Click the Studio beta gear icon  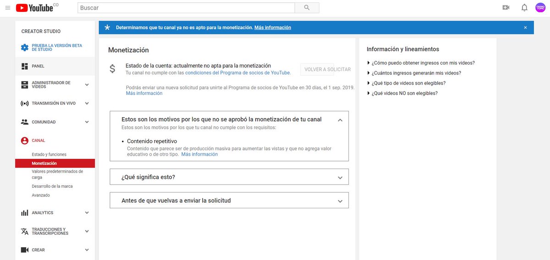pos(25,48)
